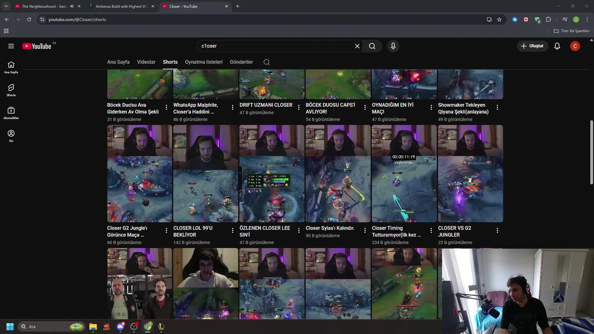This screenshot has width=594, height=334.
Task: Start voice search with the microphone
Action: point(393,46)
